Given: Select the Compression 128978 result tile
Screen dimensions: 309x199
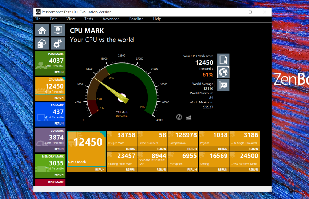Looking at the screenshot, I should tap(183, 139).
